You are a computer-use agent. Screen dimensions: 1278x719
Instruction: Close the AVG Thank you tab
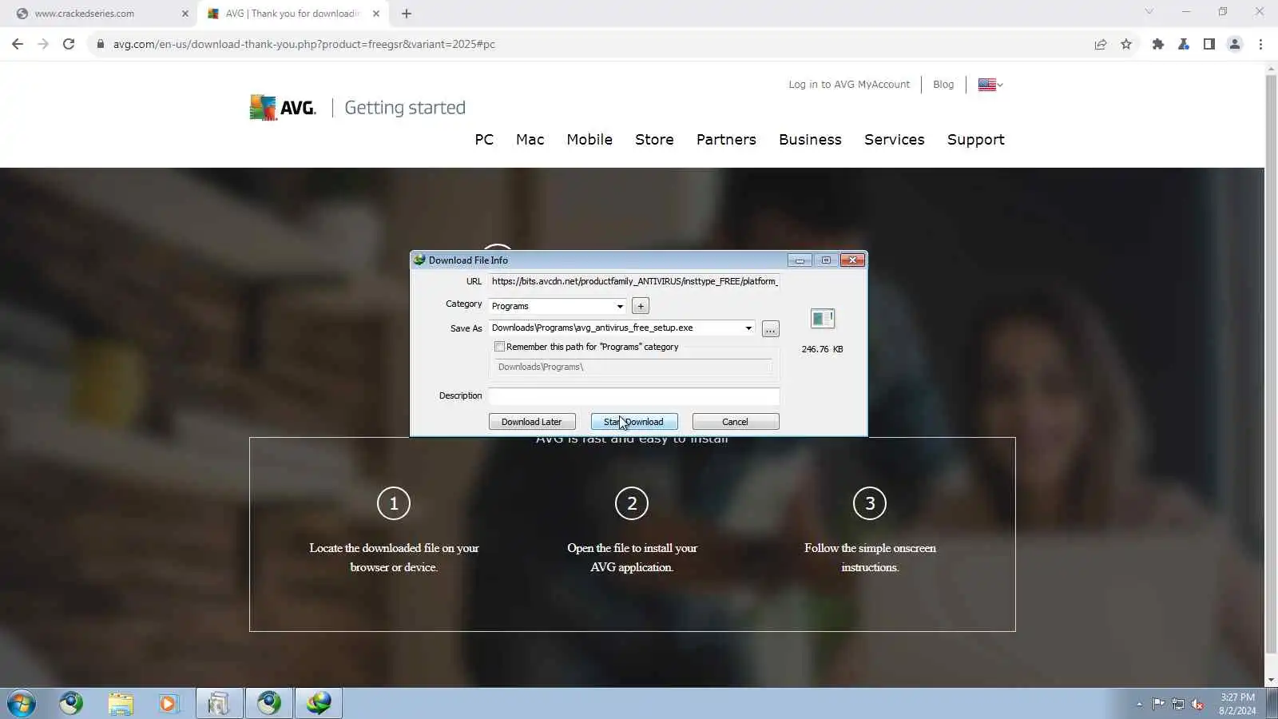(x=376, y=14)
